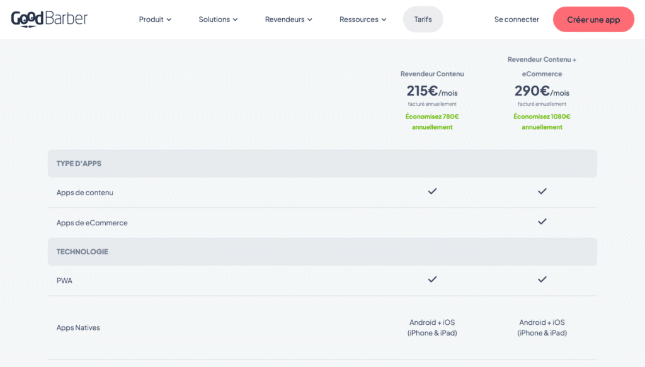This screenshot has height=367, width=645.
Task: Click checkmark for Apps de contenu, eCommerce column
Action: (x=542, y=191)
